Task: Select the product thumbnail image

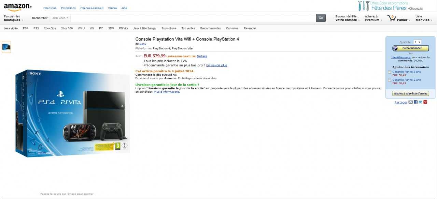Action: 6,47
